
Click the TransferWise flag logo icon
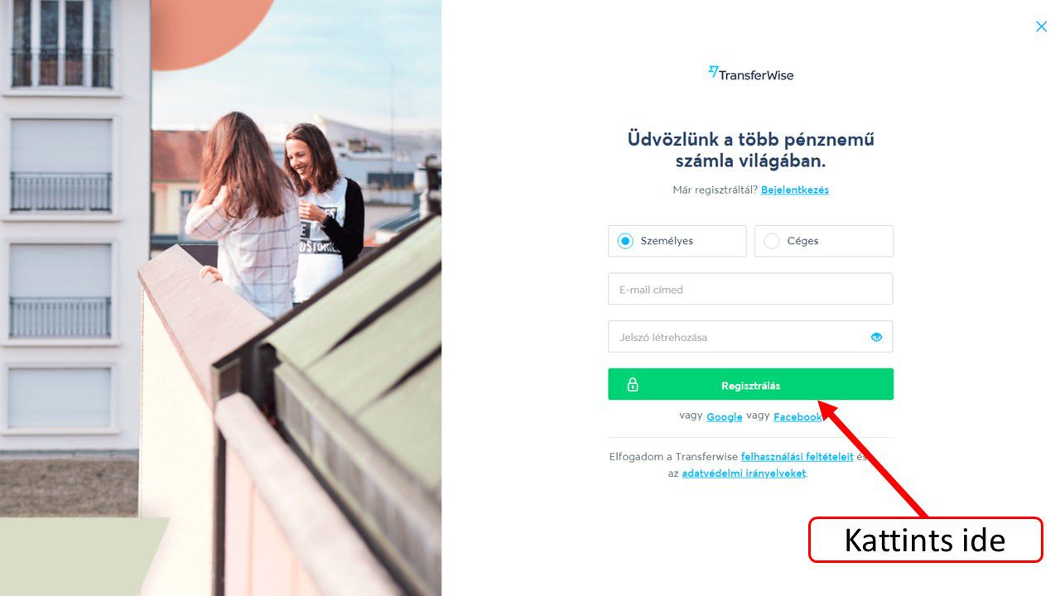point(713,73)
